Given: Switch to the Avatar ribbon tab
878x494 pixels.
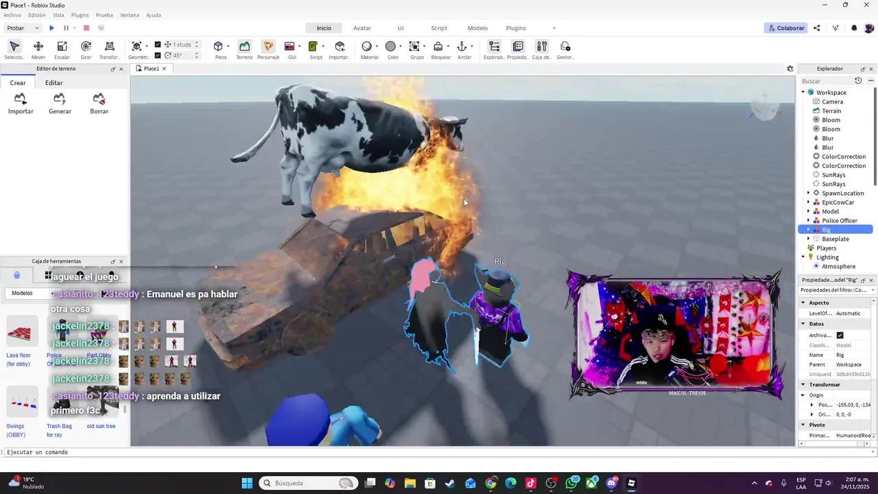Looking at the screenshot, I should [362, 28].
